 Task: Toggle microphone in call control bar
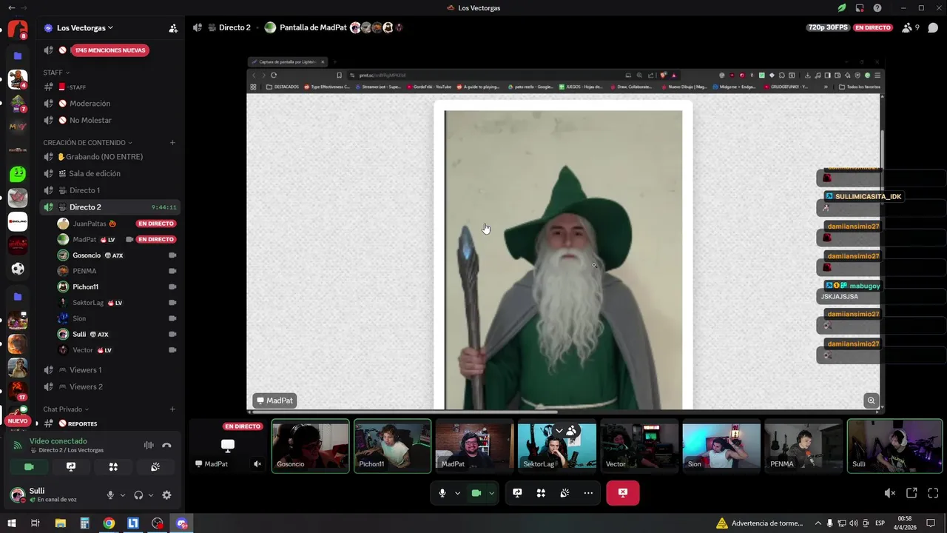point(442,493)
